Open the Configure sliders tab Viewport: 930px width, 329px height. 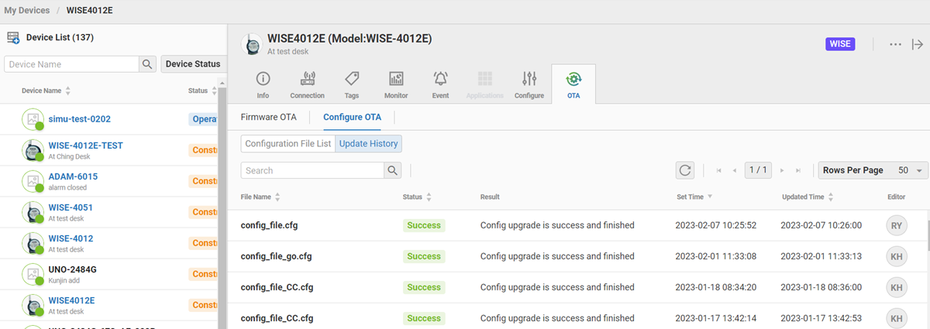pos(529,84)
